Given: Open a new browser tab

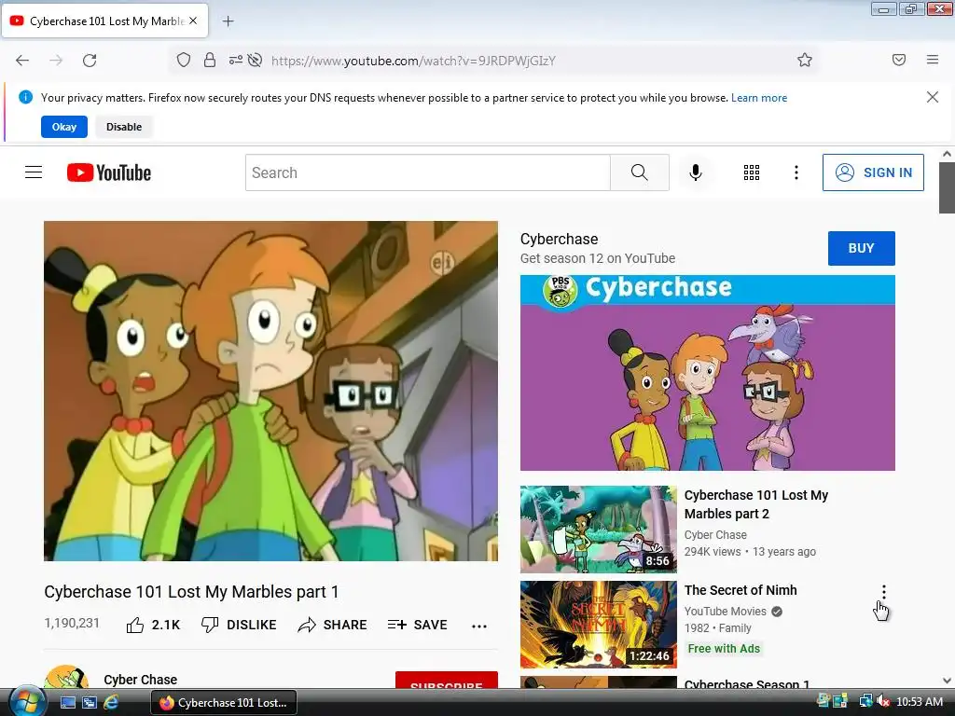Looking at the screenshot, I should (x=228, y=21).
